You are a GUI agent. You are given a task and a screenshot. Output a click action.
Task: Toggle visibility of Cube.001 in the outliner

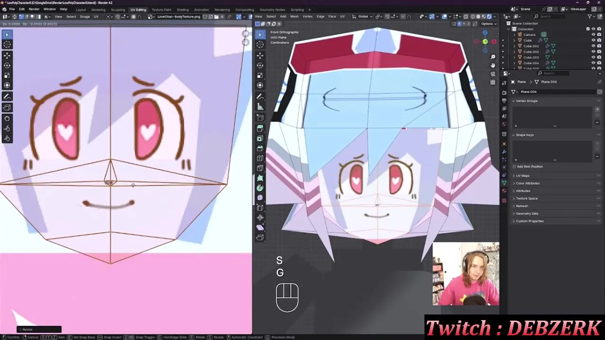tap(593, 46)
